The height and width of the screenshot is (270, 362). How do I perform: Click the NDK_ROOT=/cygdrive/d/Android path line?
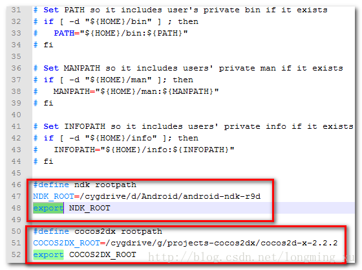point(147,196)
